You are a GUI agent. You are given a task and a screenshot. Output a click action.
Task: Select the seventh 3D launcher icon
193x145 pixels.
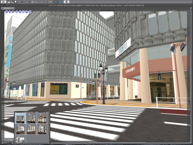[27, 12]
